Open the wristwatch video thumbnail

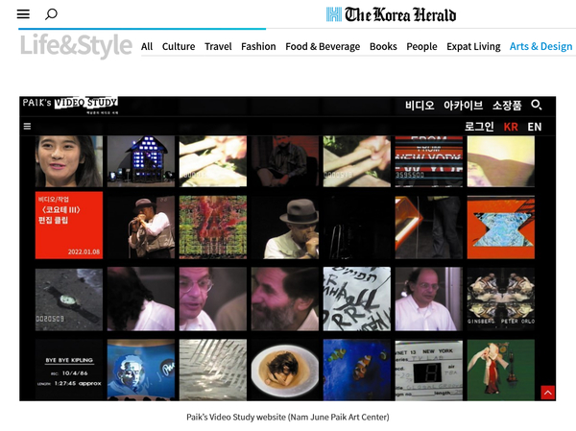pyautogui.click(x=69, y=299)
